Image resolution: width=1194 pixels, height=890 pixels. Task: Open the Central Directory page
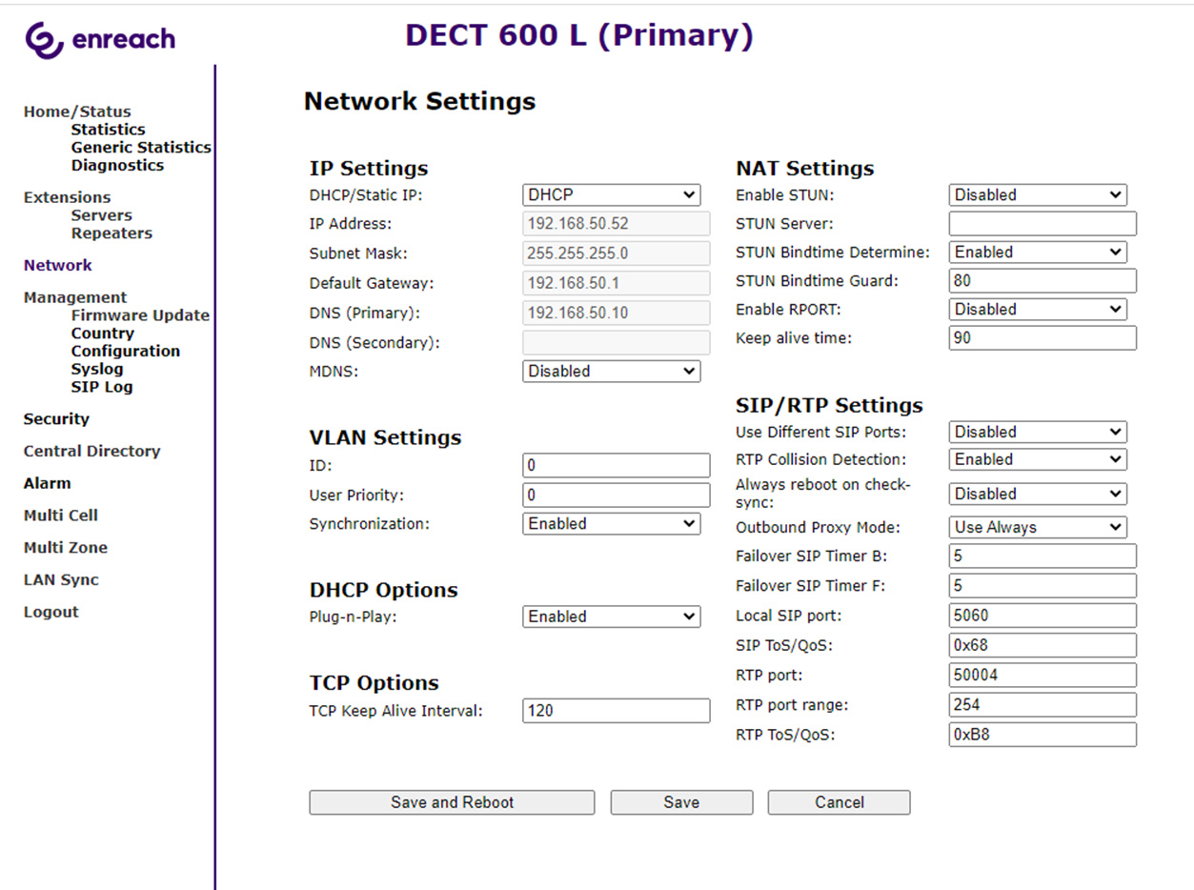click(x=91, y=452)
